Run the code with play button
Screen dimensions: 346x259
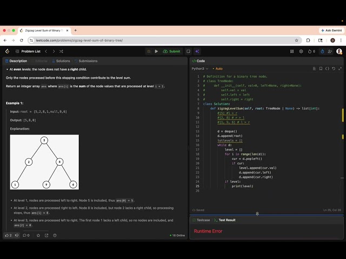[x=156, y=51]
